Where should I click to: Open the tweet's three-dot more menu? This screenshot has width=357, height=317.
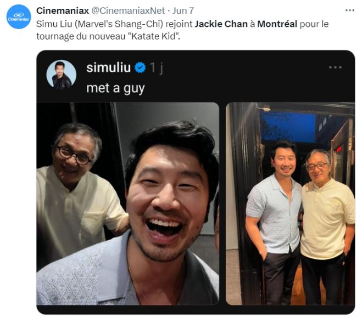pos(350,10)
